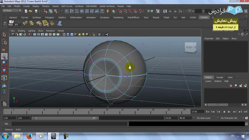
Task: Open the No Character Set dropdown
Action: point(229,118)
